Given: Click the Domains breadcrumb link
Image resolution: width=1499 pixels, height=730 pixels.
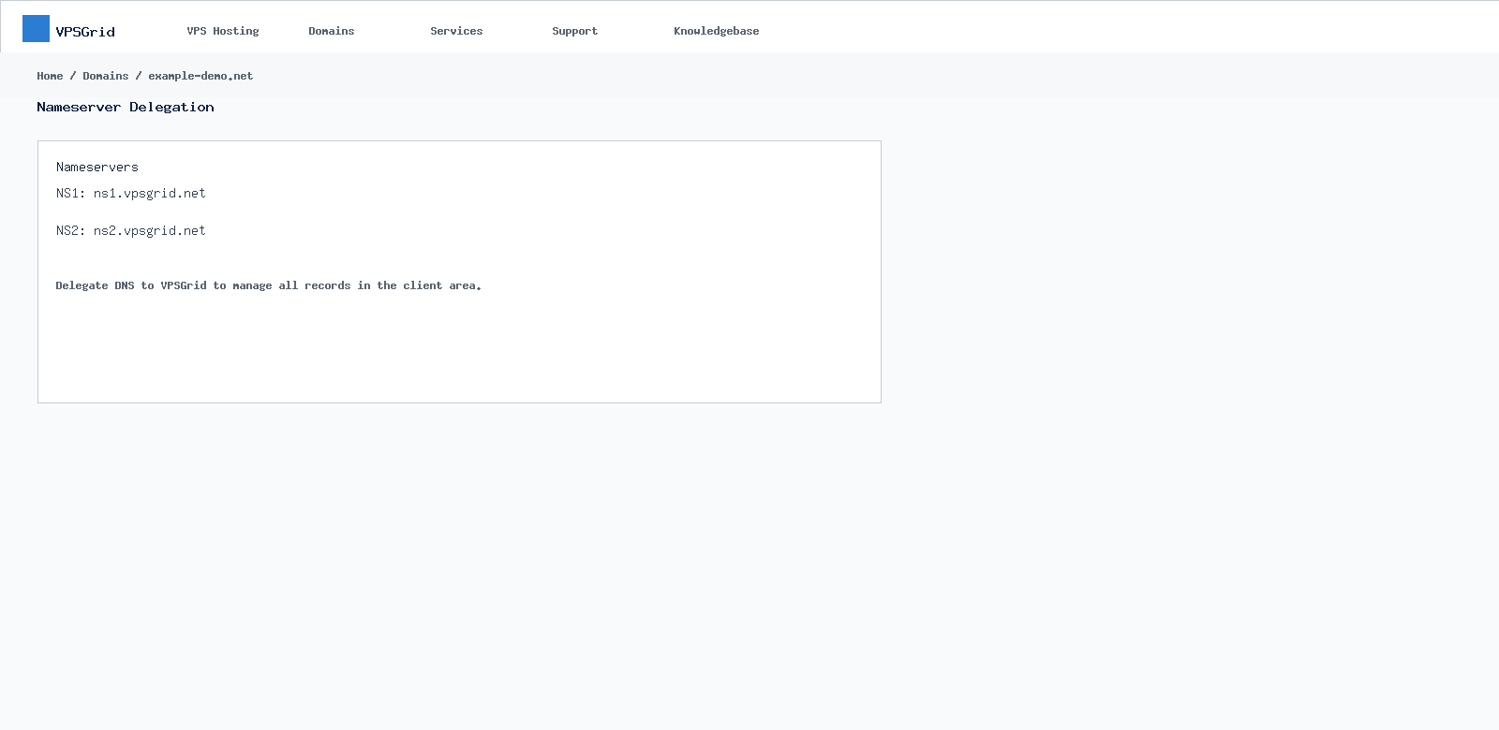Looking at the screenshot, I should click(106, 76).
